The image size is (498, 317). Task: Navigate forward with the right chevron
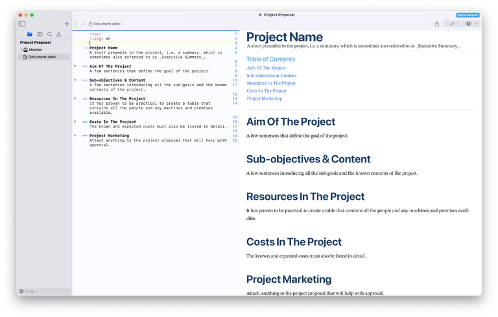(82, 24)
